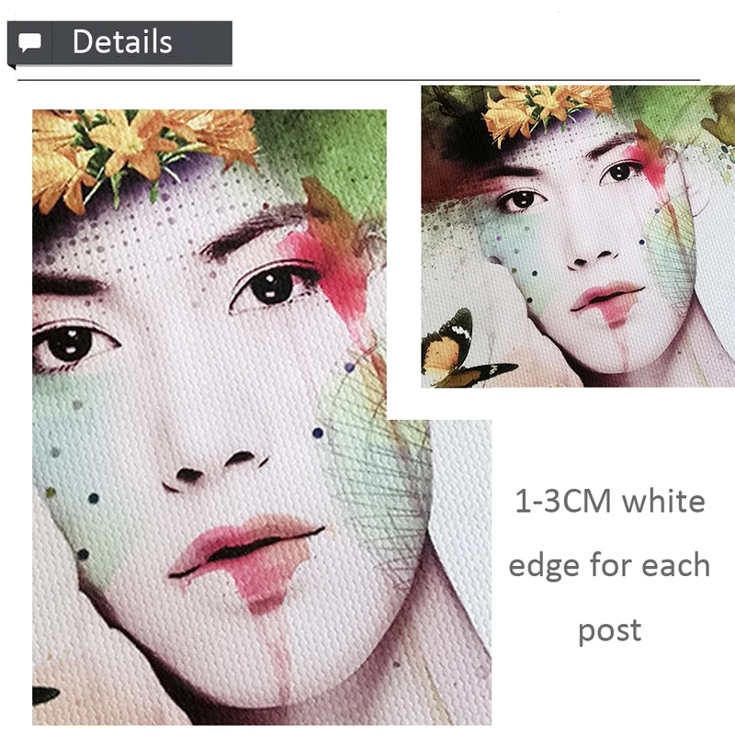Click the 'edge for each' caption line
Viewport: 735px width, 735px height.
[x=609, y=565]
